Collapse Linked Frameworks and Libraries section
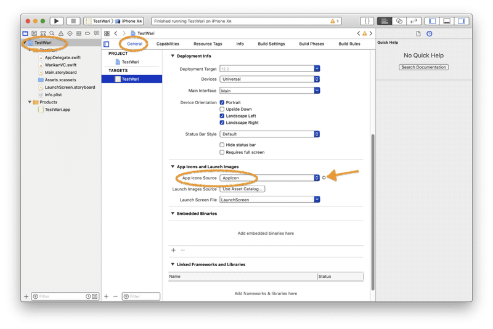Screen dimensions: 493x329 click(173, 264)
